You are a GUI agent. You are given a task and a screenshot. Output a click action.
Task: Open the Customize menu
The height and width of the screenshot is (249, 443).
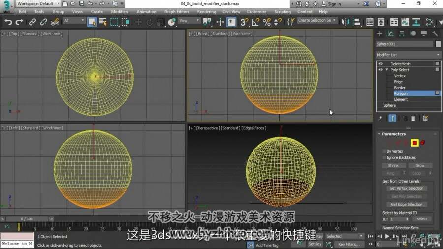256,12
